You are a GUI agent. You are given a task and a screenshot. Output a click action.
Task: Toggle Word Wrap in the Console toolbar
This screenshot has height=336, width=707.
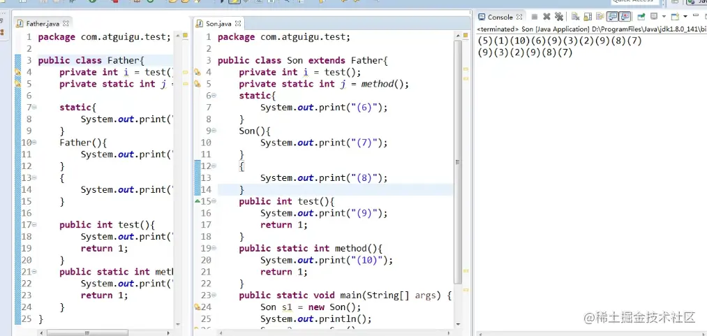pos(600,17)
